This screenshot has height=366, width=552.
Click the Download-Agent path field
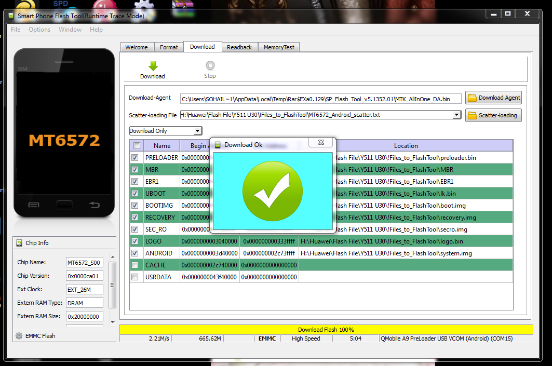320,99
